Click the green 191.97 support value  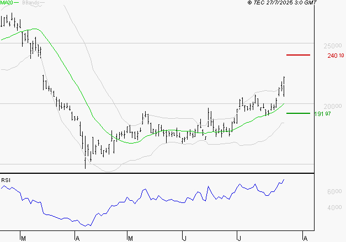[x=323, y=114]
